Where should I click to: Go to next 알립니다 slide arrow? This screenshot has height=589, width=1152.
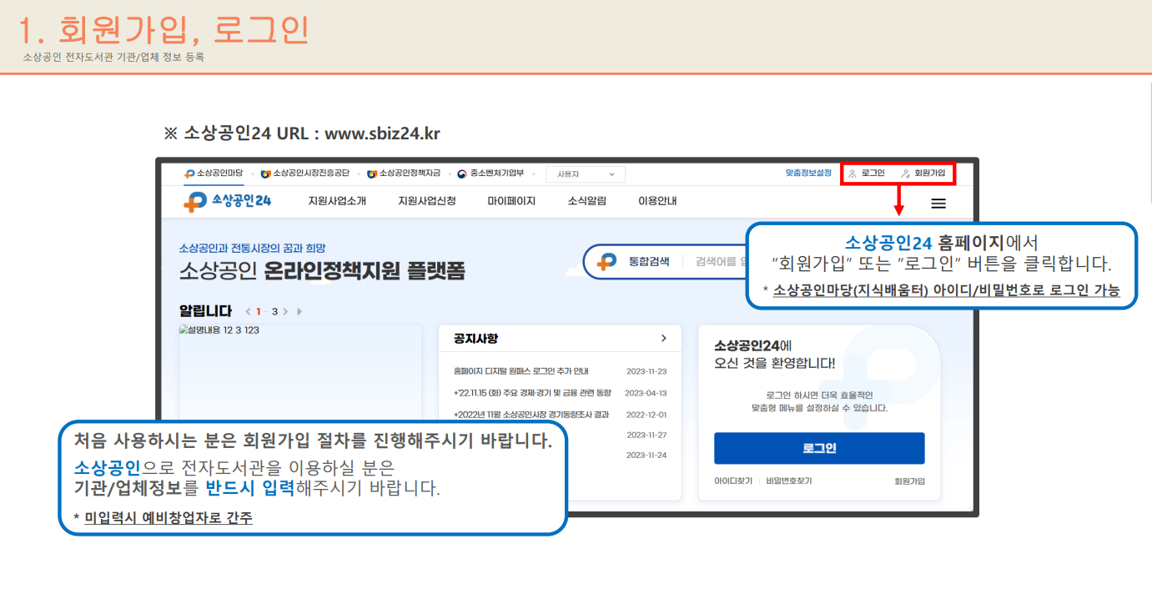pyautogui.click(x=285, y=311)
